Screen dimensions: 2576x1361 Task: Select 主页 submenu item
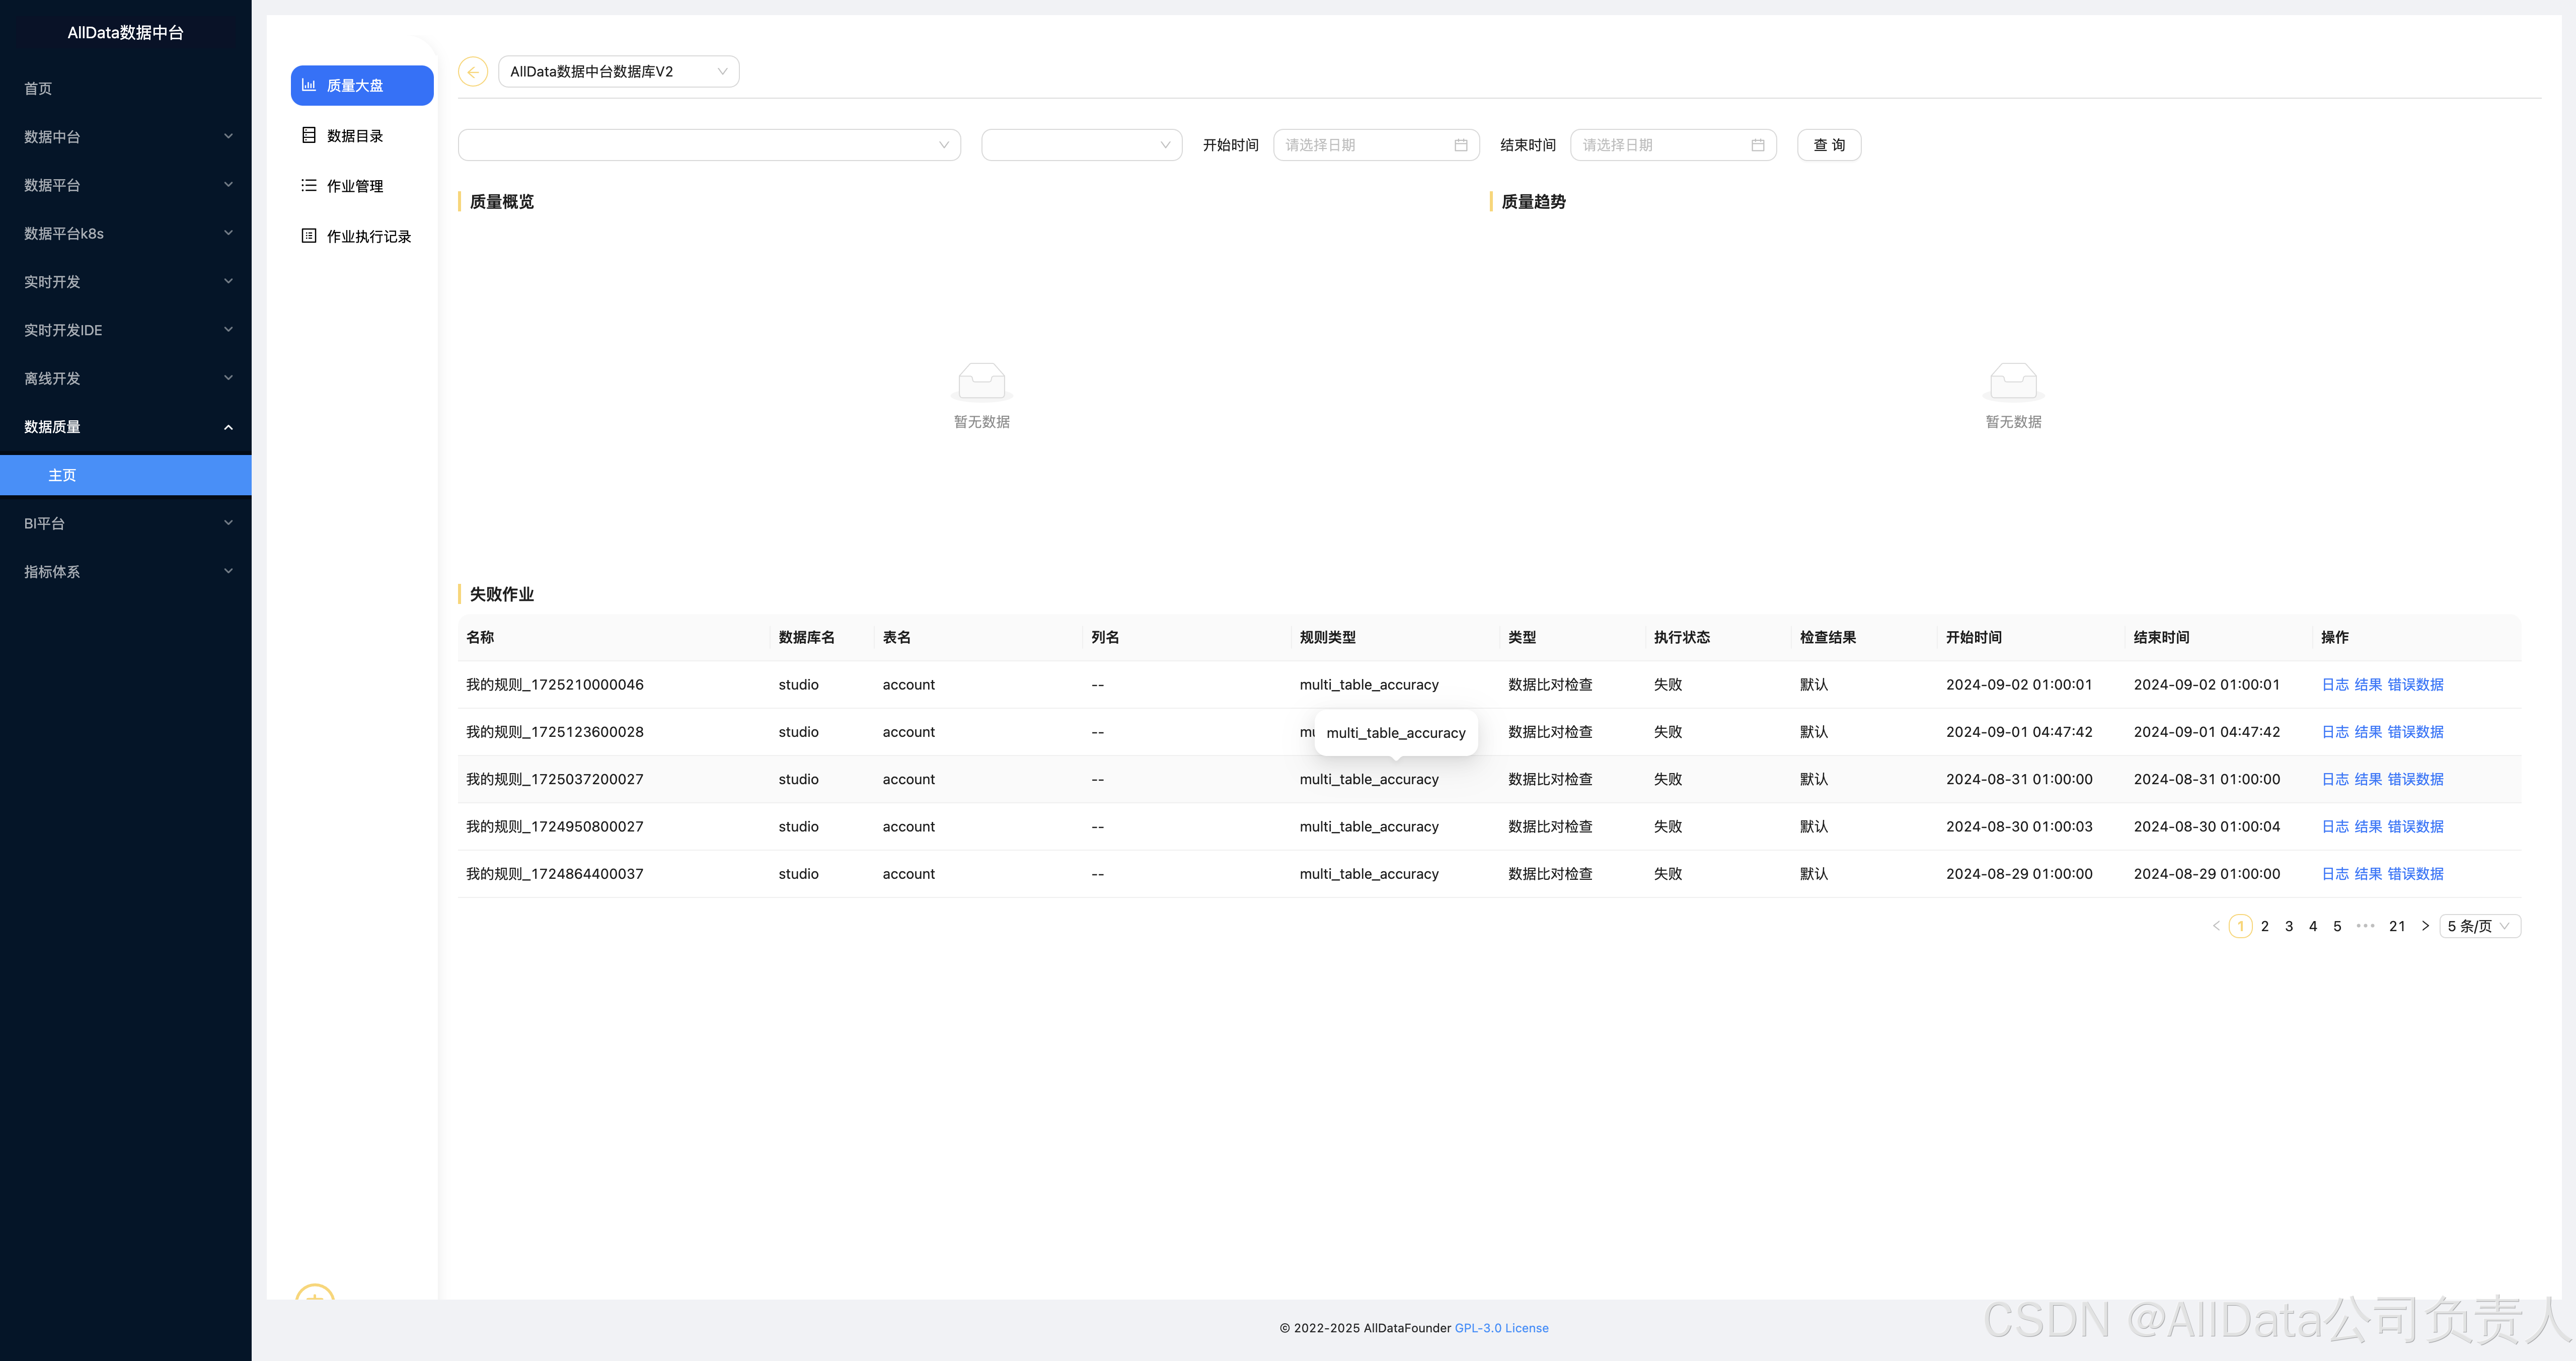point(62,475)
